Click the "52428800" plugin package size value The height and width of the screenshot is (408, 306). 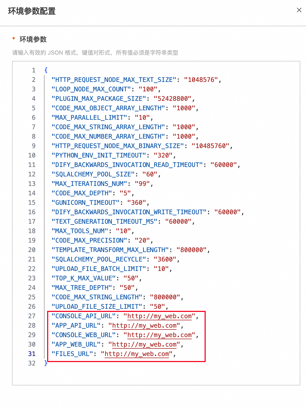[173, 99]
